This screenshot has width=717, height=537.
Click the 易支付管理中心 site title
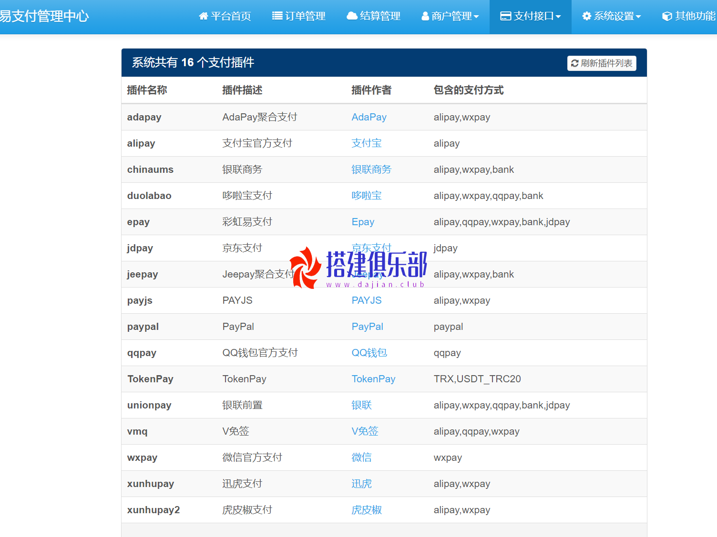pyautogui.click(x=44, y=16)
